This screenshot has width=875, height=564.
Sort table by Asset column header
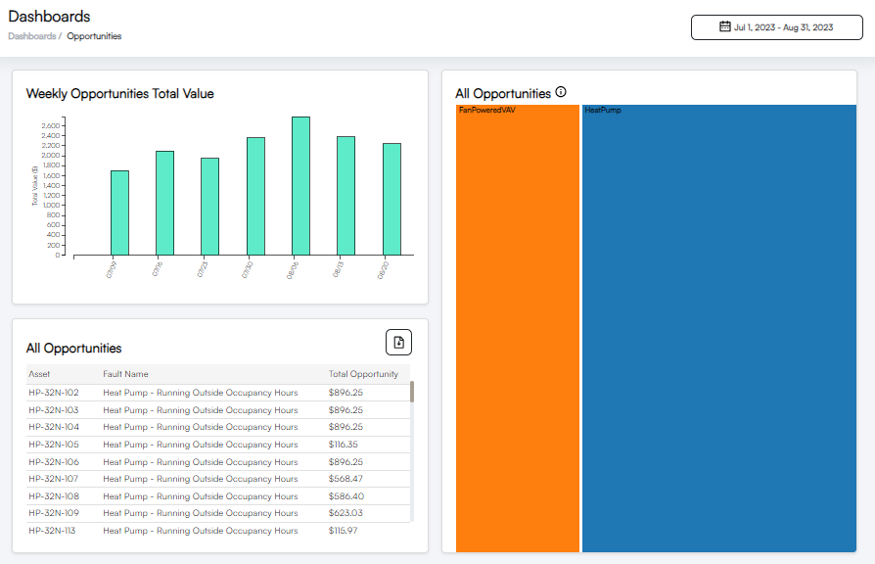[39, 374]
